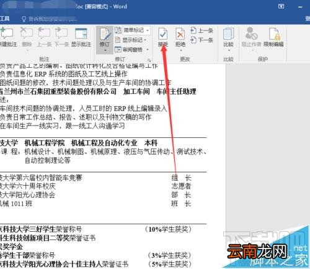Click the role '志愿者'
Image resolution: width=310 pixels, height=269 pixels.
[x=181, y=186]
